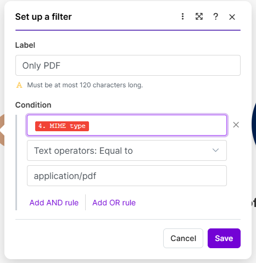This screenshot has width=256, height=263.
Task: Click the application/pdf value field
Action: coord(127,176)
